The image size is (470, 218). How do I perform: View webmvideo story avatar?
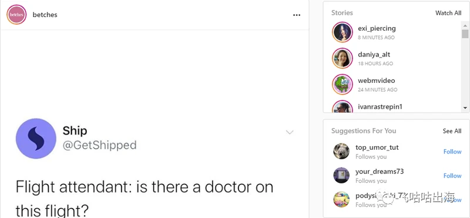tap(343, 84)
